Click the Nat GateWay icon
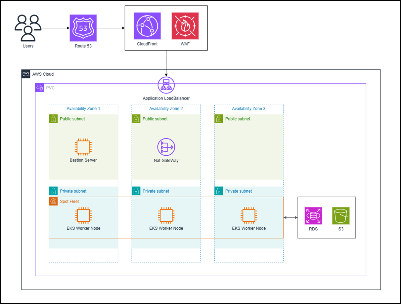The width and height of the screenshot is (401, 304). [166, 147]
